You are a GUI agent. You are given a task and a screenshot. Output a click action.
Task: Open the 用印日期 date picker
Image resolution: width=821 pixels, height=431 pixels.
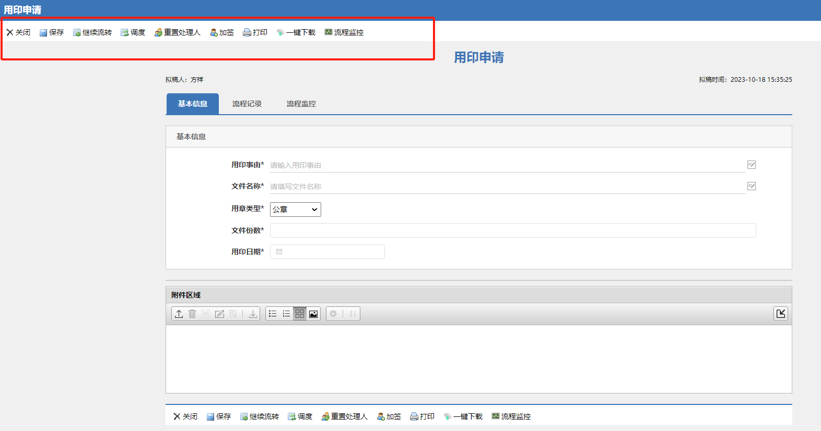[x=327, y=252]
